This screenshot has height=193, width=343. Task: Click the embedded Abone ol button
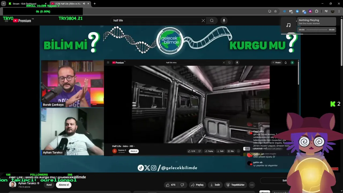134,151
